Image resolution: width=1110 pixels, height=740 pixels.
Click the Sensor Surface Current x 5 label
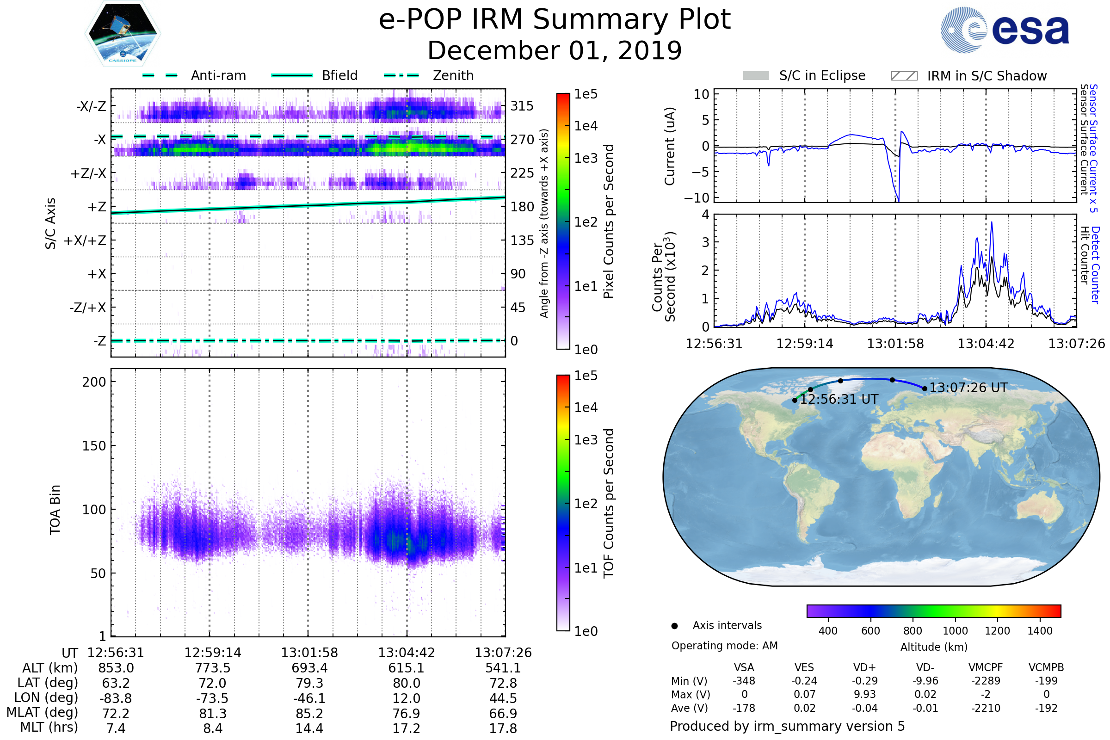pos(1093,148)
